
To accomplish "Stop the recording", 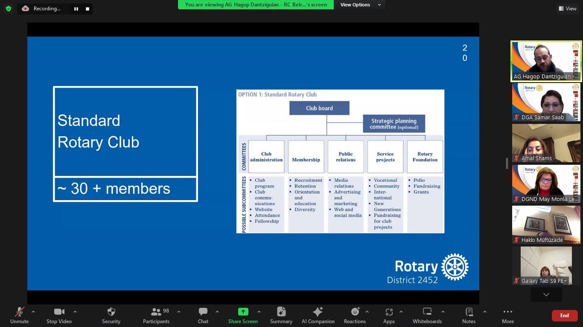I will point(87,9).
